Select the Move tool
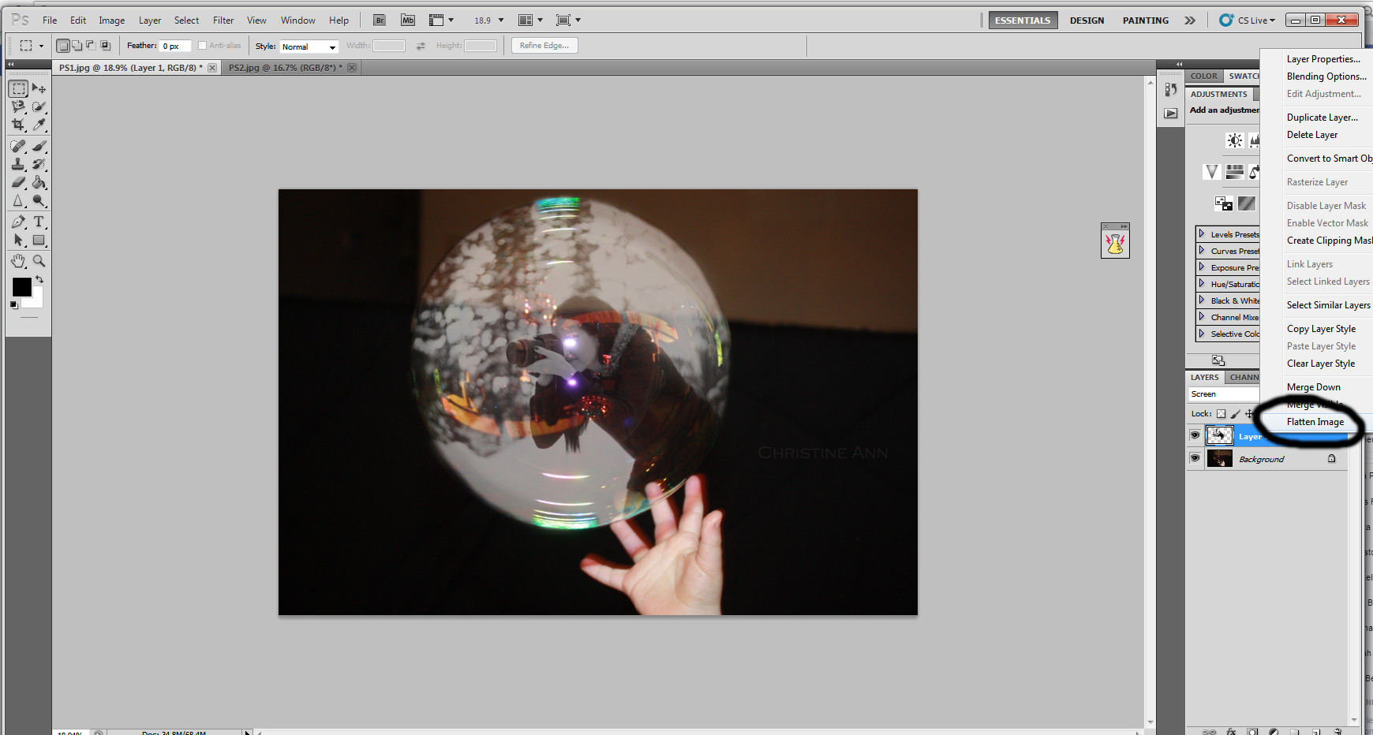Screen dimensions: 1373x735 coord(39,89)
